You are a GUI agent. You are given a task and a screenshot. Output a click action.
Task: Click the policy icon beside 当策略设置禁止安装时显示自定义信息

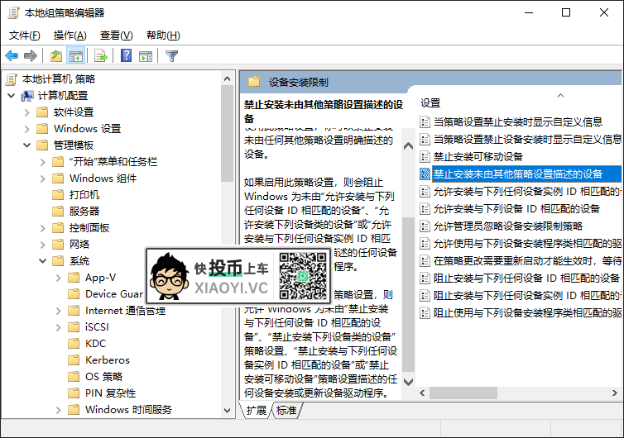coord(425,121)
